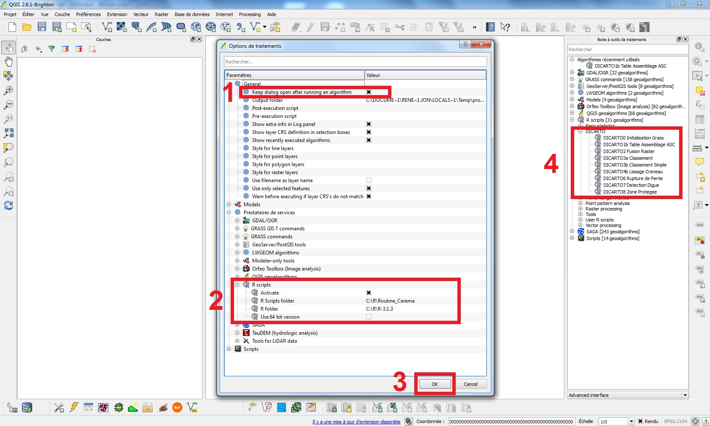Image resolution: width=710 pixels, height=426 pixels.
Task: Save project with the floppy disk icon
Action: pos(42,27)
